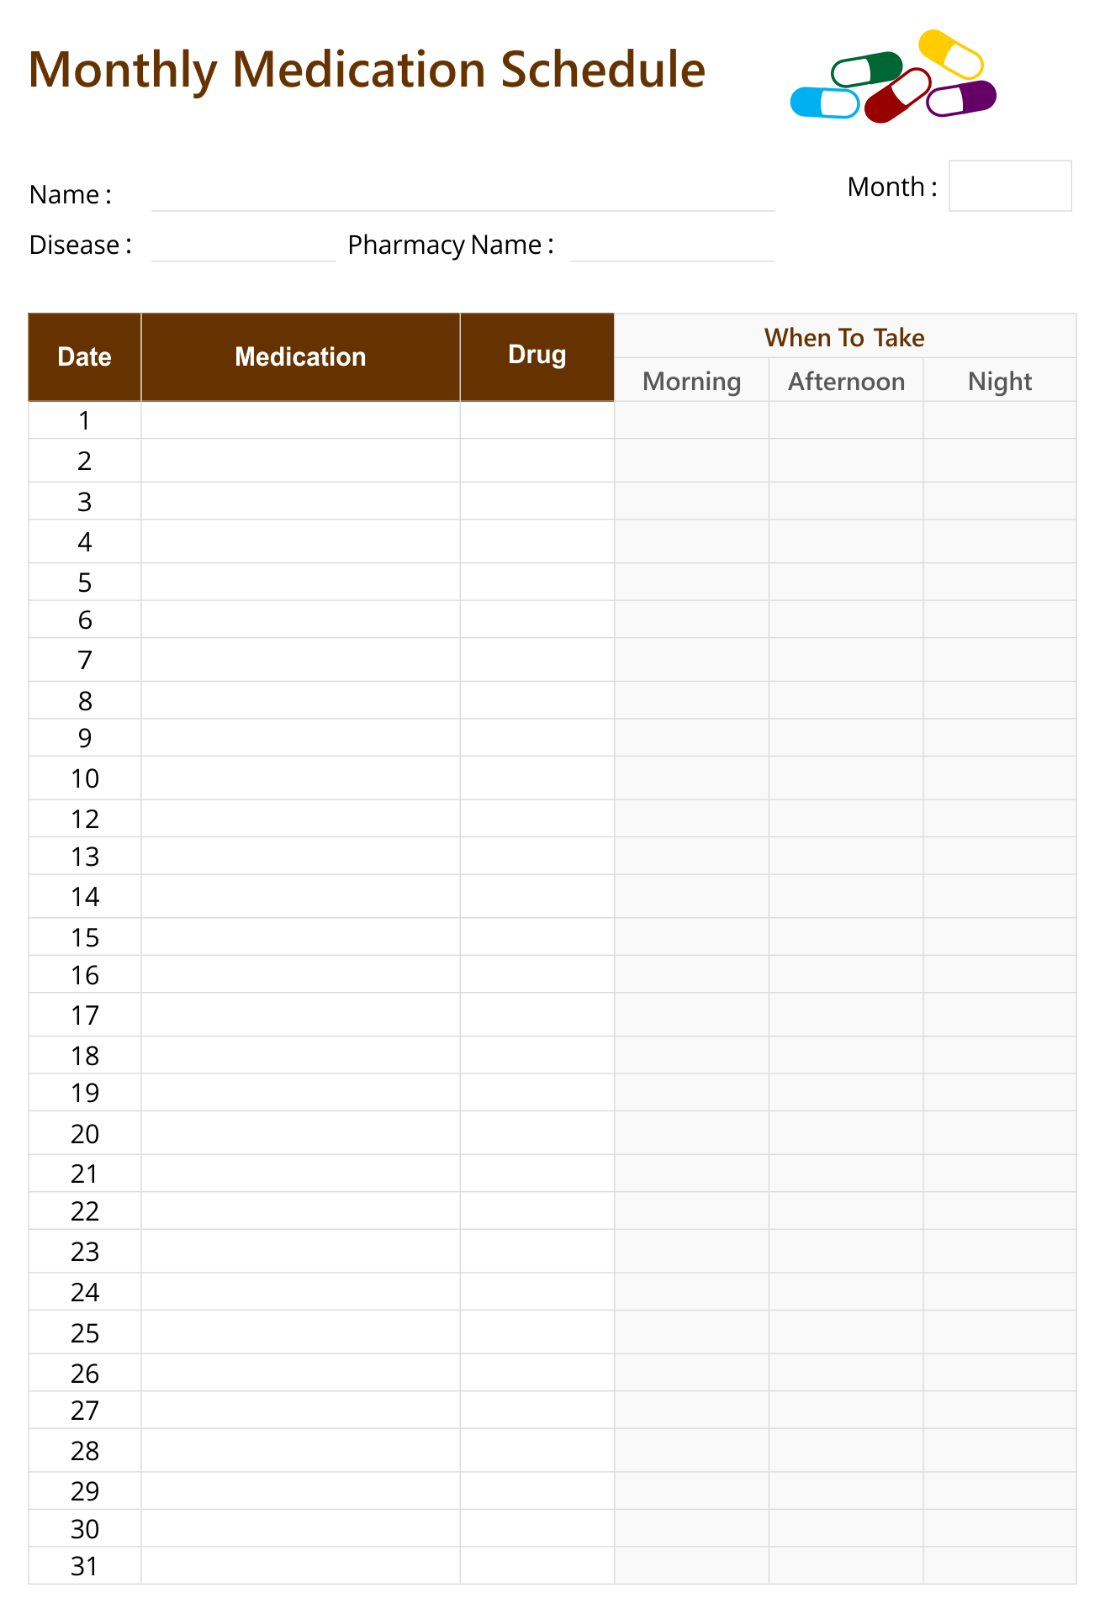This screenshot has height=1614, width=1105.
Task: Click the Afternoon cell for date 15
Action: (x=846, y=936)
